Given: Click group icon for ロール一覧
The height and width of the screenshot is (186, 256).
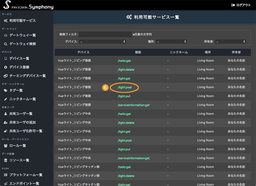Looking at the screenshot, I should coord(6,146).
